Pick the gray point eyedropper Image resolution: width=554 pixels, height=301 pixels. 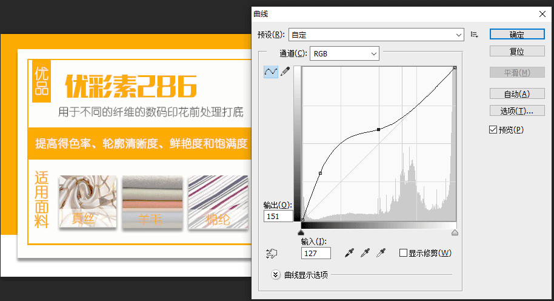(365, 253)
